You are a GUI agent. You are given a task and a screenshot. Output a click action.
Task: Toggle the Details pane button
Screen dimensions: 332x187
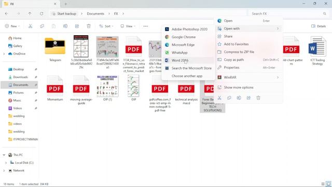click(319, 26)
